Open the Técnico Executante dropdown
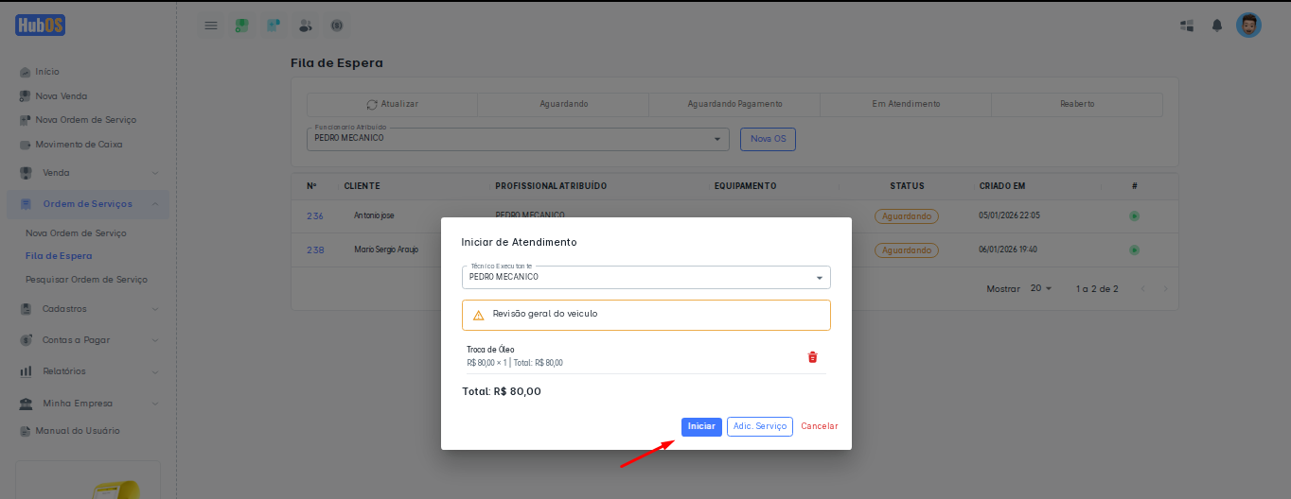The height and width of the screenshot is (499, 1291). (x=645, y=277)
